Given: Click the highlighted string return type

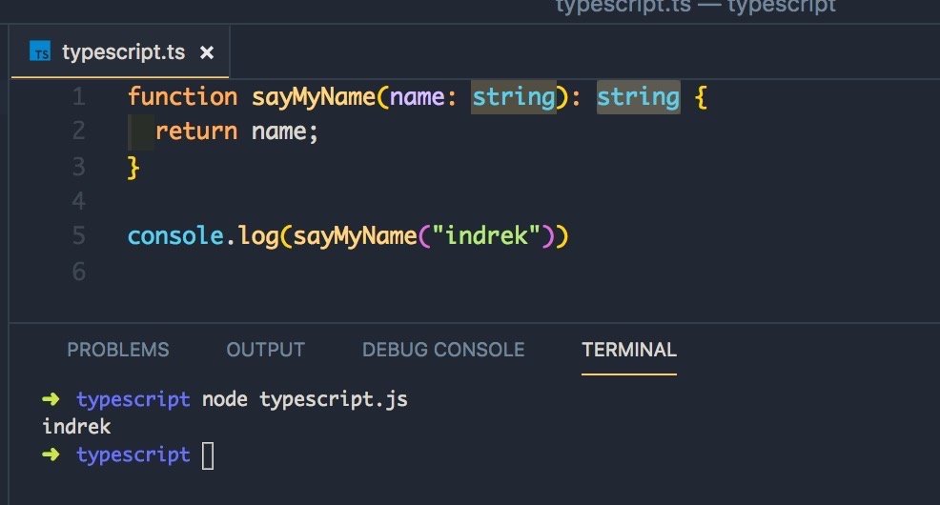Looking at the screenshot, I should click(638, 97).
